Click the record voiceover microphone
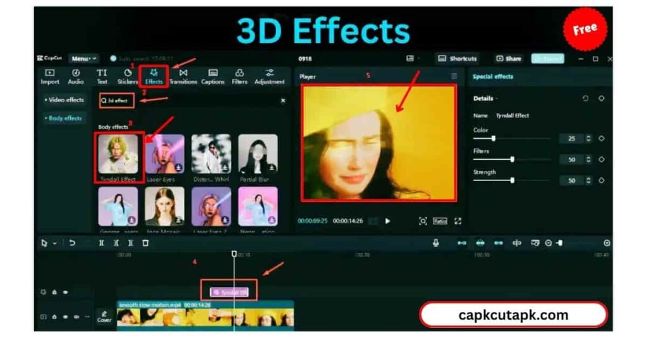 (436, 243)
